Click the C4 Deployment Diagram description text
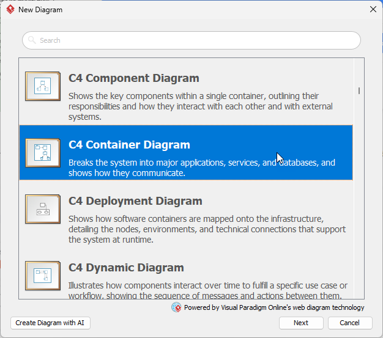 pos(207,229)
